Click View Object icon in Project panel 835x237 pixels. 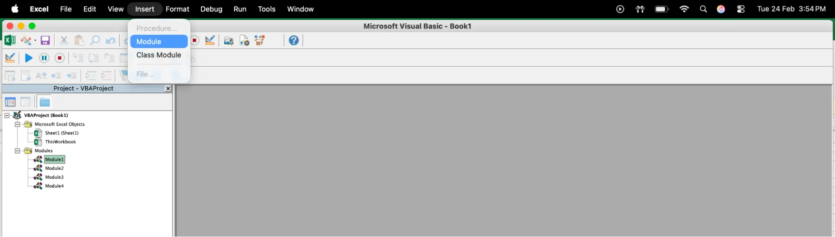25,102
